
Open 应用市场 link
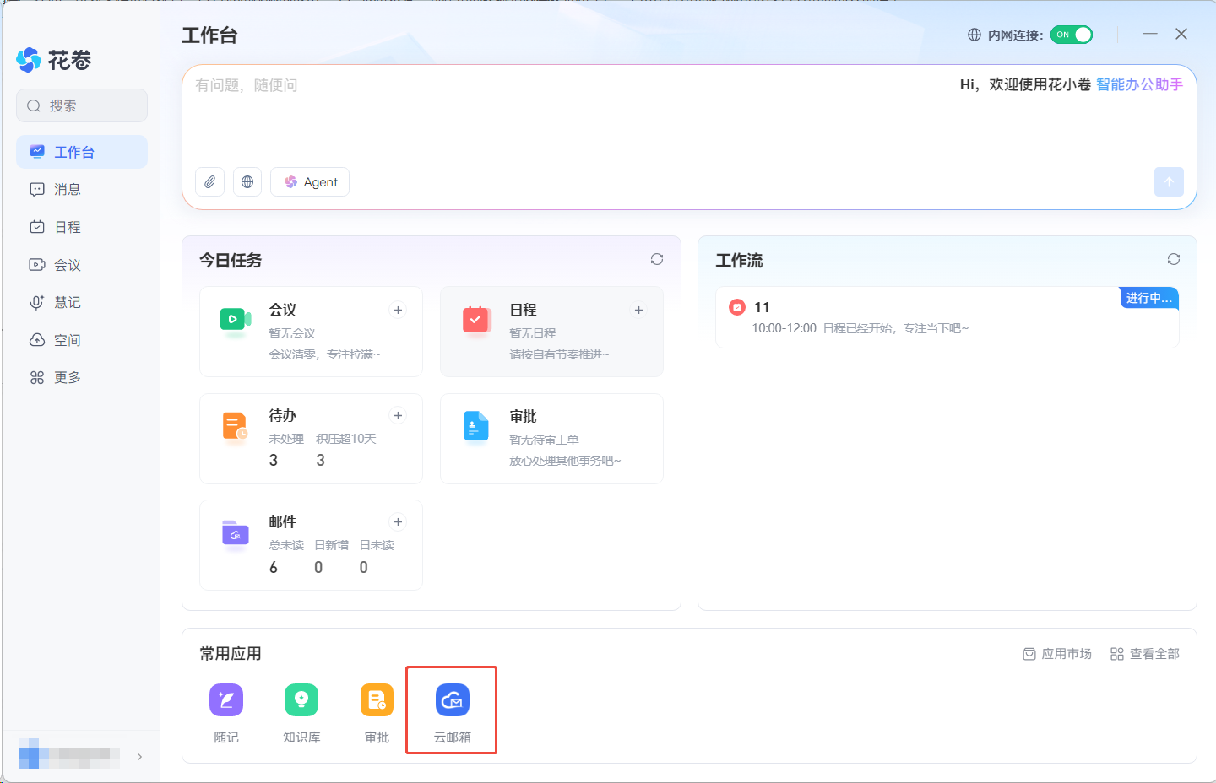pos(1057,654)
